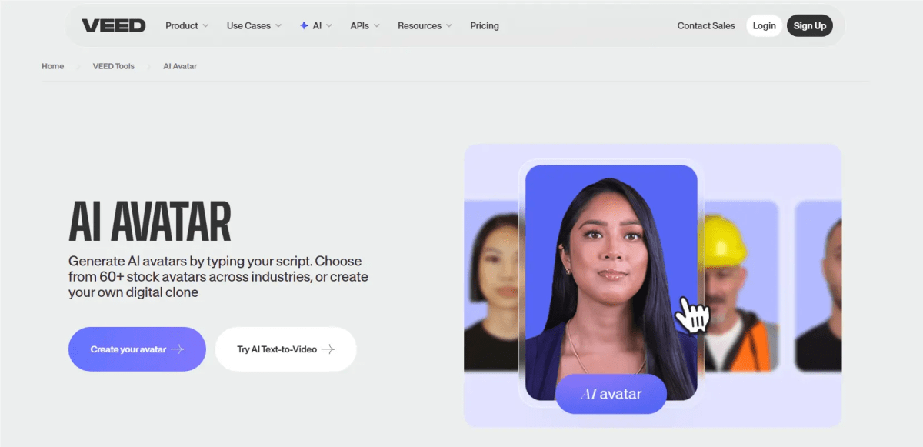Image resolution: width=923 pixels, height=447 pixels.
Task: Click the AI Avatar breadcrumb item
Action: click(x=179, y=66)
